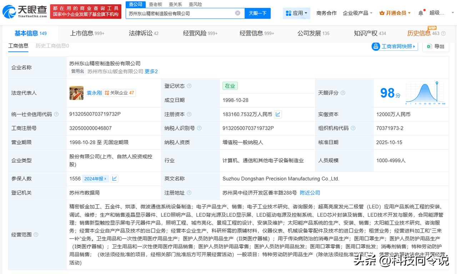Click the TianYanCha logo icon
This screenshot has width=457, height=274.
pyautogui.click(x=9, y=12)
